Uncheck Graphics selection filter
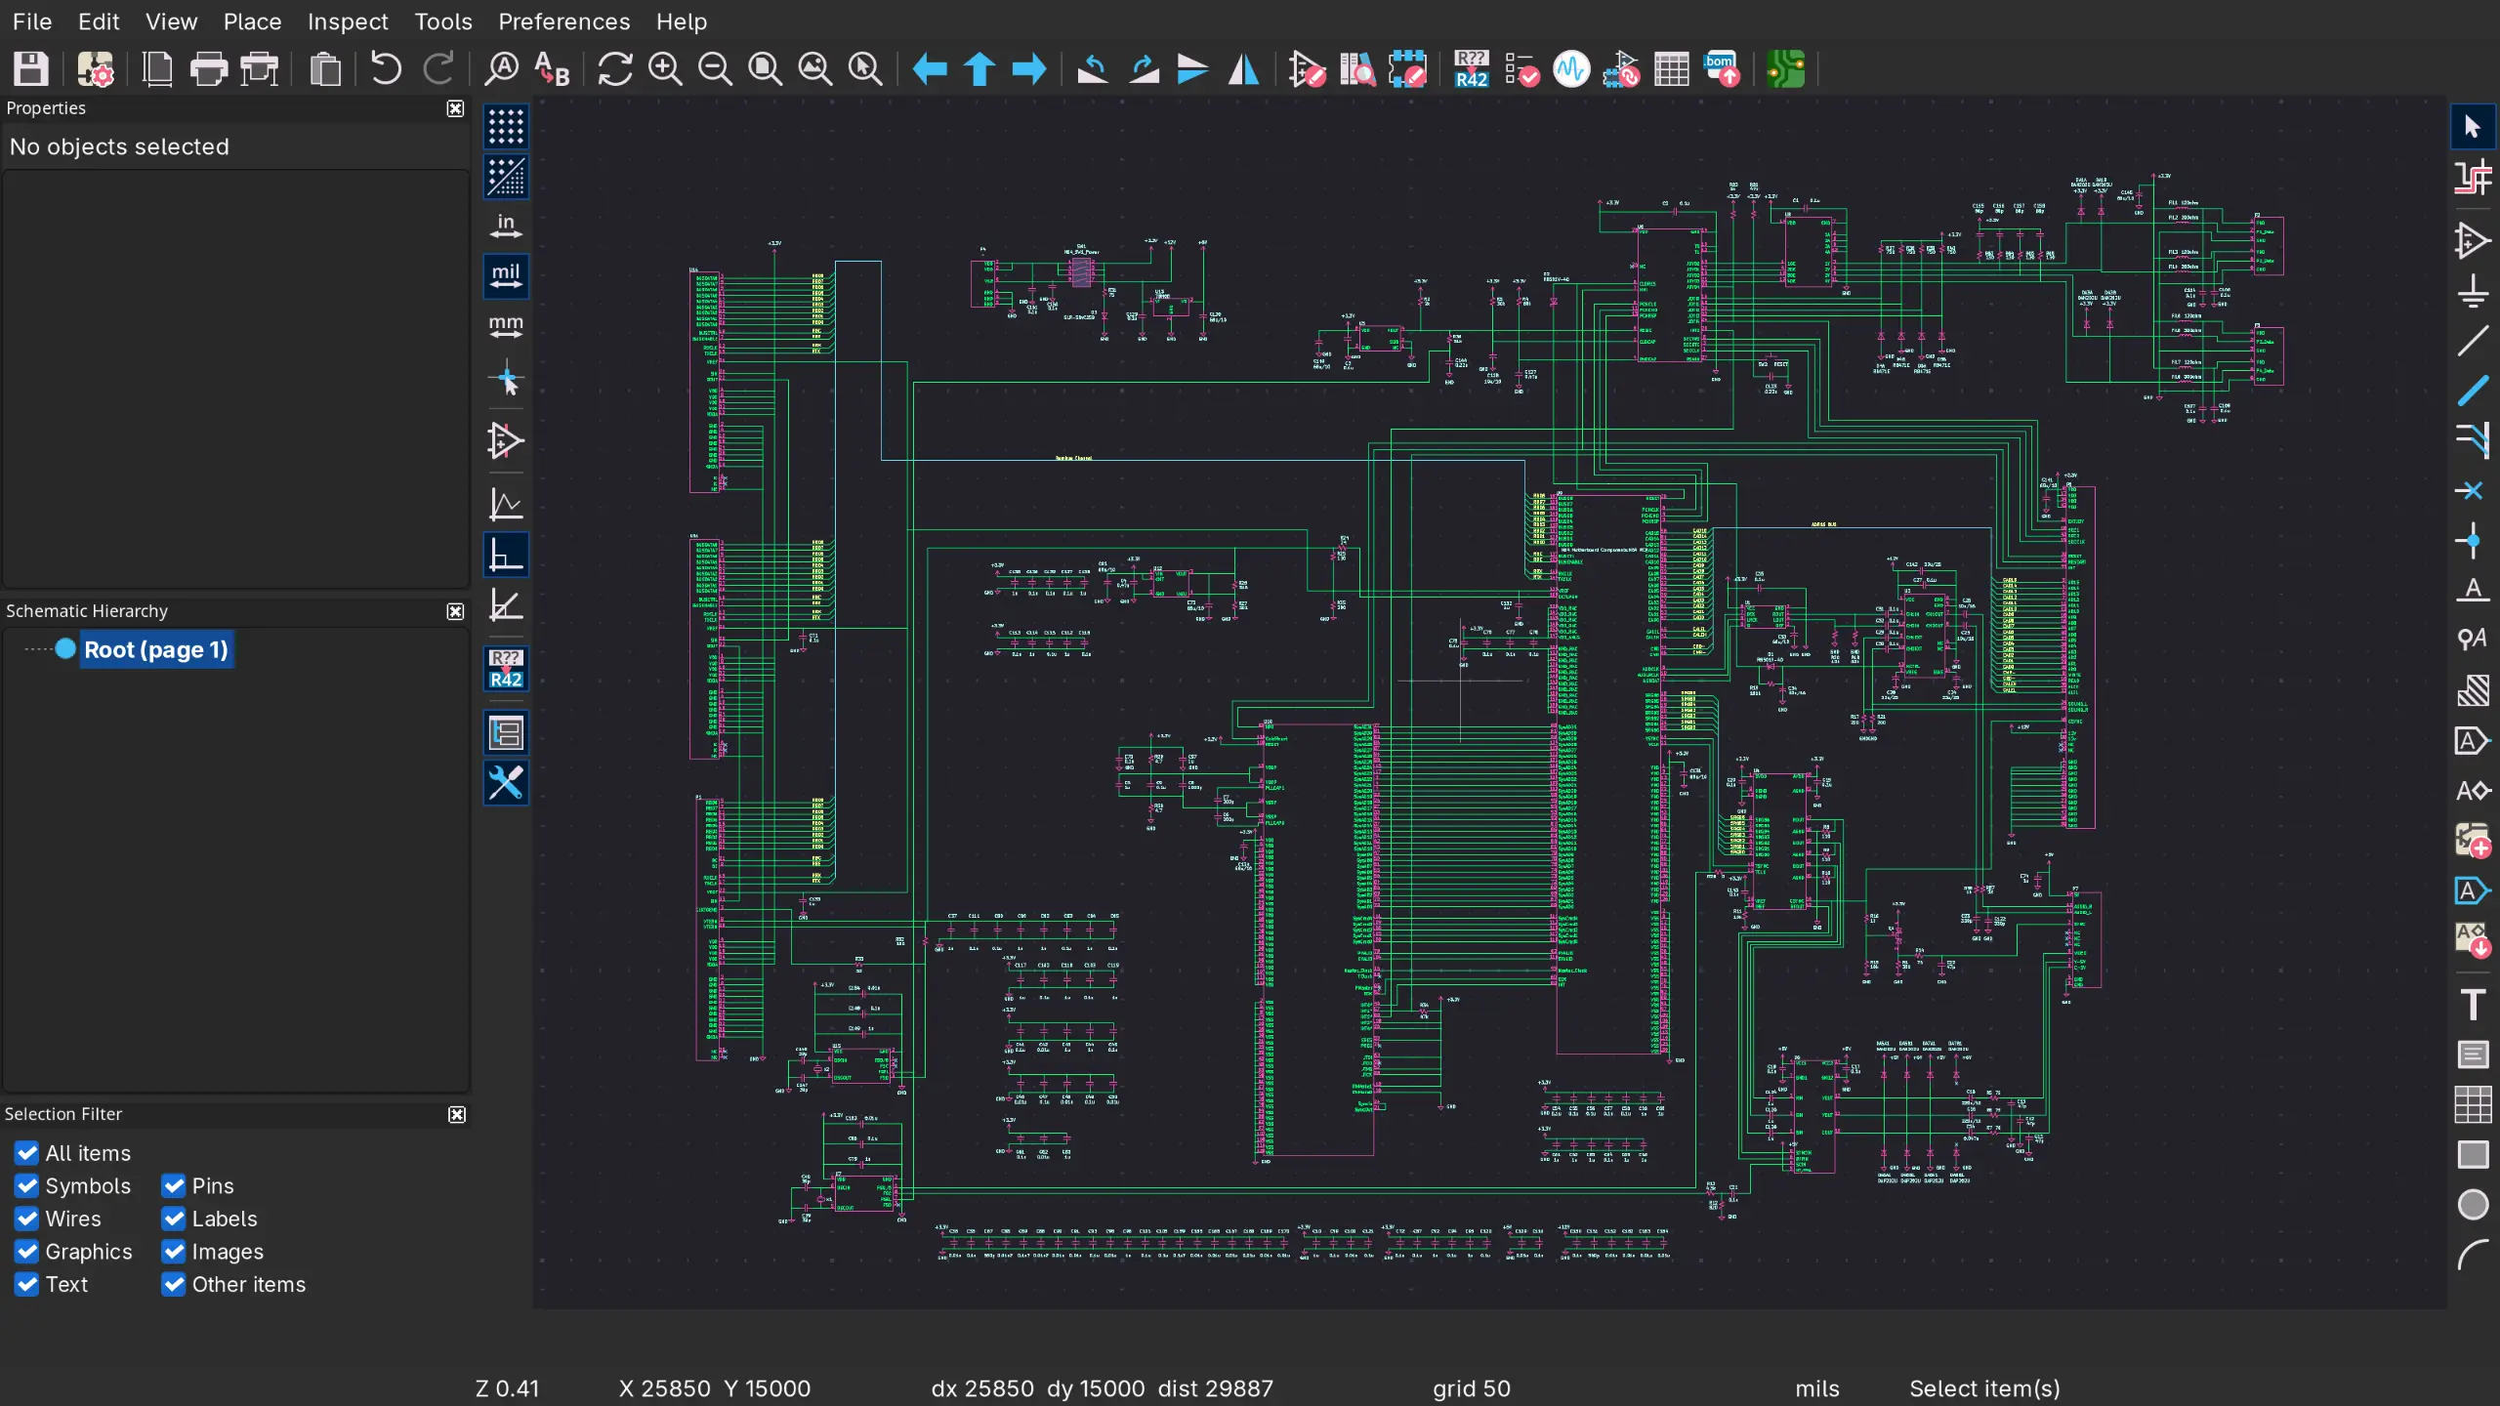 click(26, 1252)
